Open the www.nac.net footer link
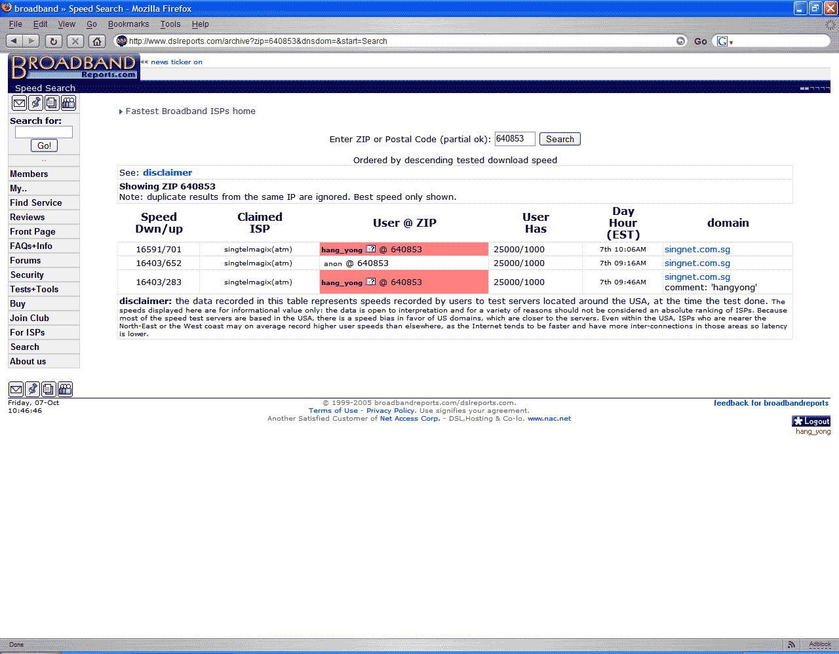 point(549,419)
